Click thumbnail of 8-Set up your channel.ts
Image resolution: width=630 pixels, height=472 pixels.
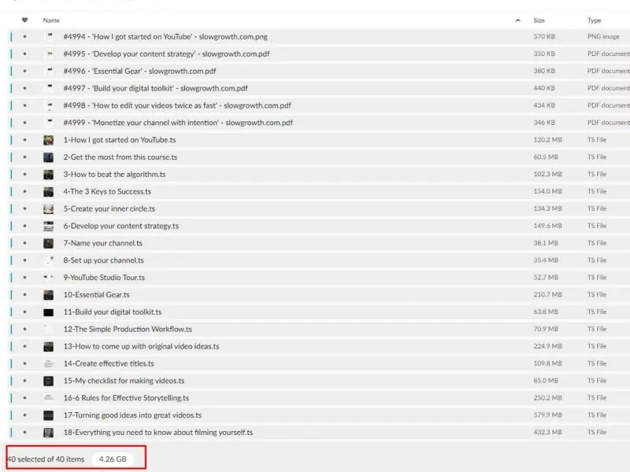coord(49,260)
